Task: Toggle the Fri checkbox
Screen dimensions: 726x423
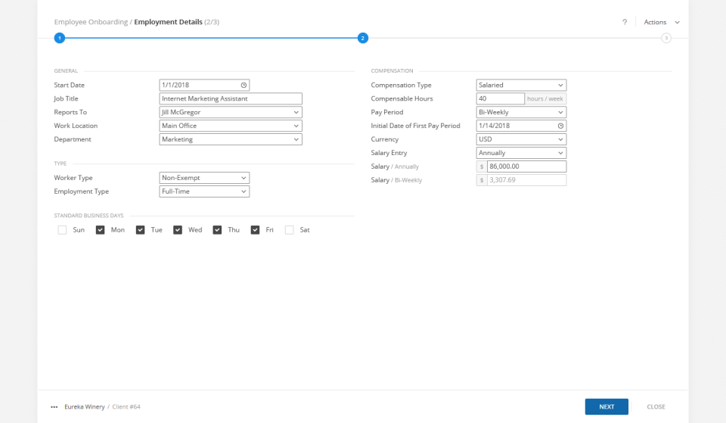Action: coord(255,230)
